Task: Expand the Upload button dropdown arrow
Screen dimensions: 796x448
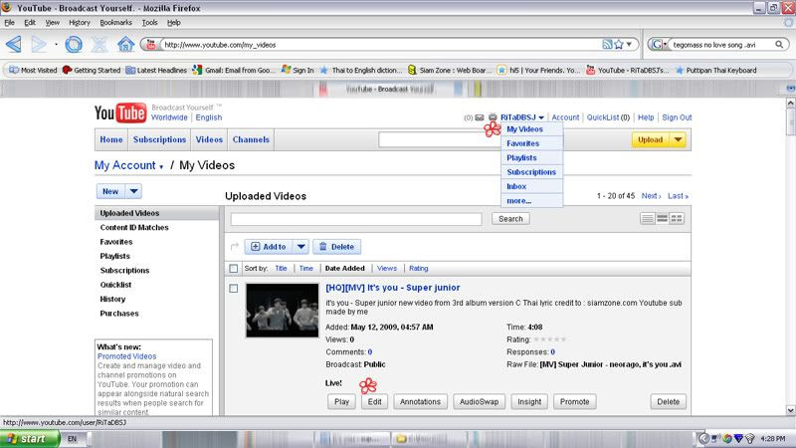Action: tap(679, 139)
